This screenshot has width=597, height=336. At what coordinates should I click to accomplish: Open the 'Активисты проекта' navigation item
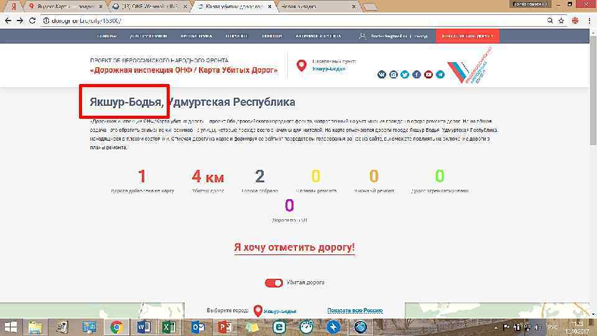(x=318, y=36)
